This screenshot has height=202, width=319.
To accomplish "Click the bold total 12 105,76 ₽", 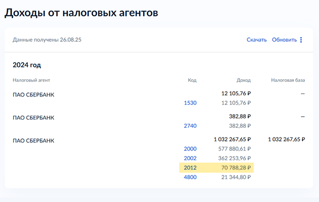I will pos(236,93).
